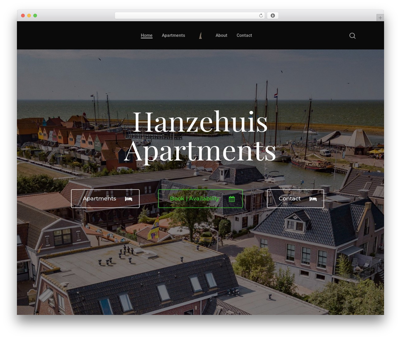Click the Contact button on the hero image
Viewport: 401px width, 339px height.
coord(295,199)
